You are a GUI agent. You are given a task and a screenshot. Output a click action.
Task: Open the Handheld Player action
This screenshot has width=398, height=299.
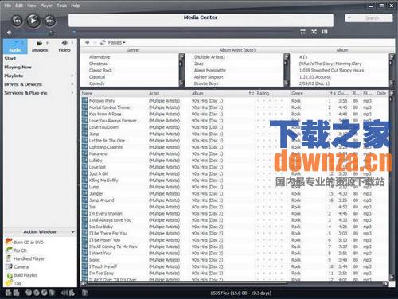point(25,258)
